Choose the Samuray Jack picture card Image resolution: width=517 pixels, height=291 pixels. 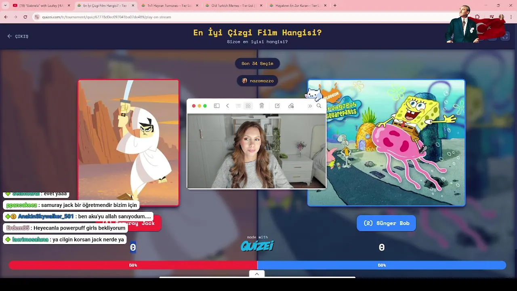pos(128,143)
